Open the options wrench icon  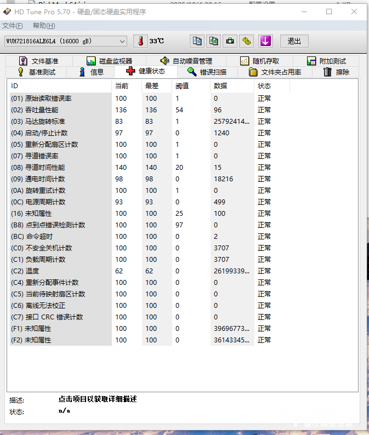pos(247,41)
